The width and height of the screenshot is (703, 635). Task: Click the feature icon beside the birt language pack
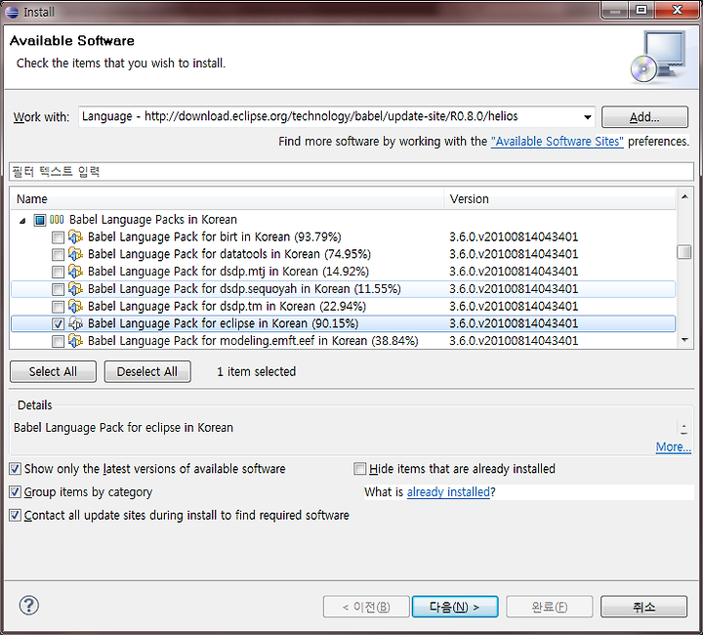pos(75,236)
